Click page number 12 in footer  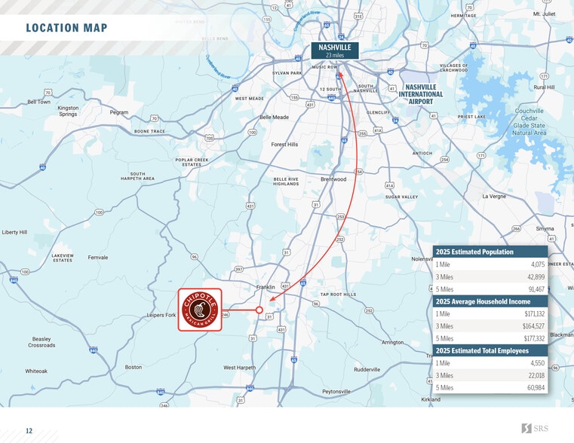pyautogui.click(x=29, y=431)
